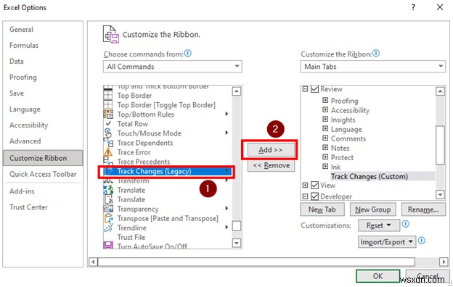Click the Touch/Mouse Mode icon
453x287 pixels.
108,133
